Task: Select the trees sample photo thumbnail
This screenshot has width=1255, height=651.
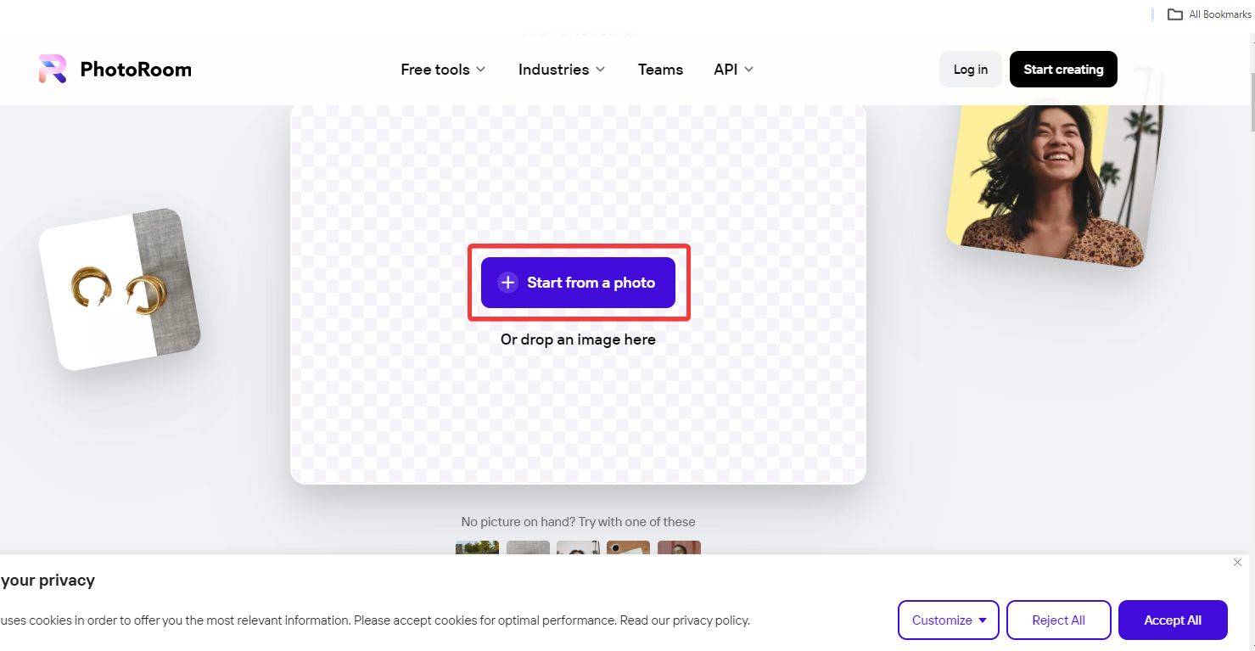Action: 477,548
